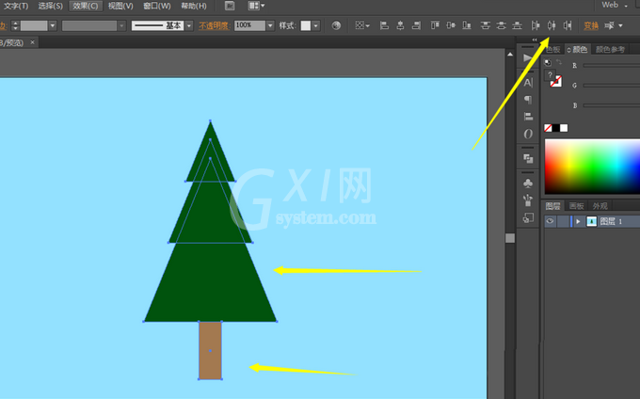Click Vertical Align Bottom icon
The image size is (640, 399).
coord(467,25)
